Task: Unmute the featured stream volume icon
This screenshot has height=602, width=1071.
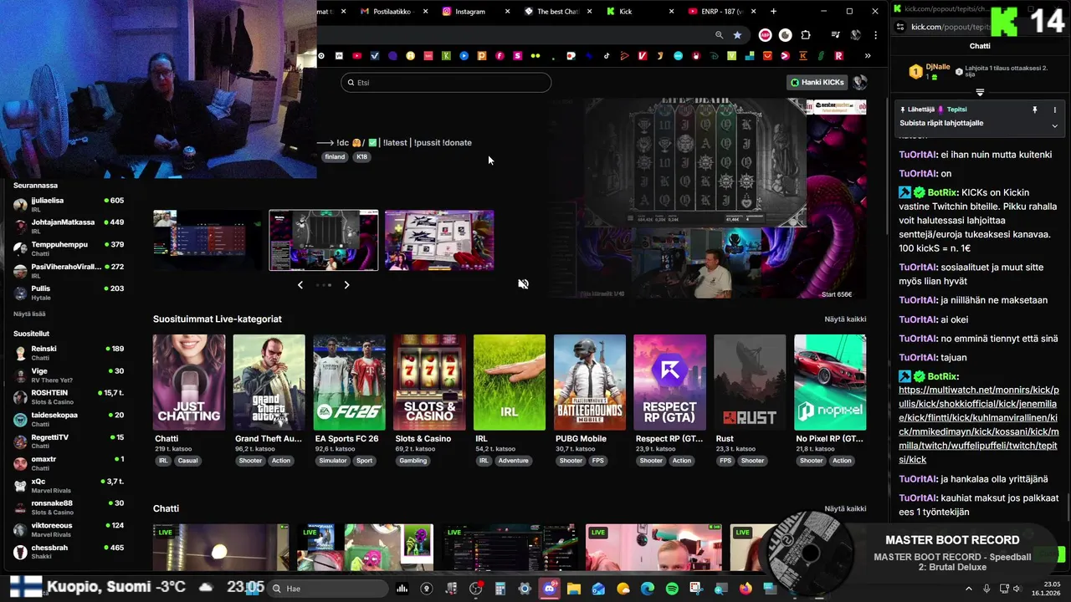Action: [x=523, y=284]
